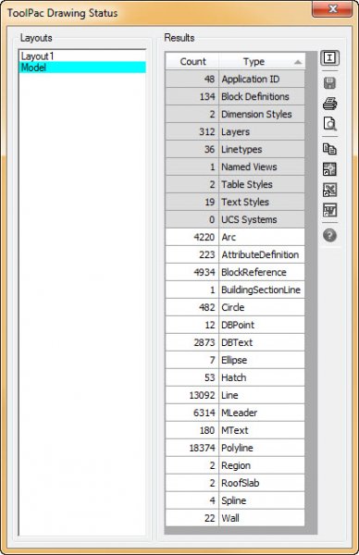This screenshot has height=555, width=359.
Task: Open help with the question mark icon
Action: coord(329,235)
